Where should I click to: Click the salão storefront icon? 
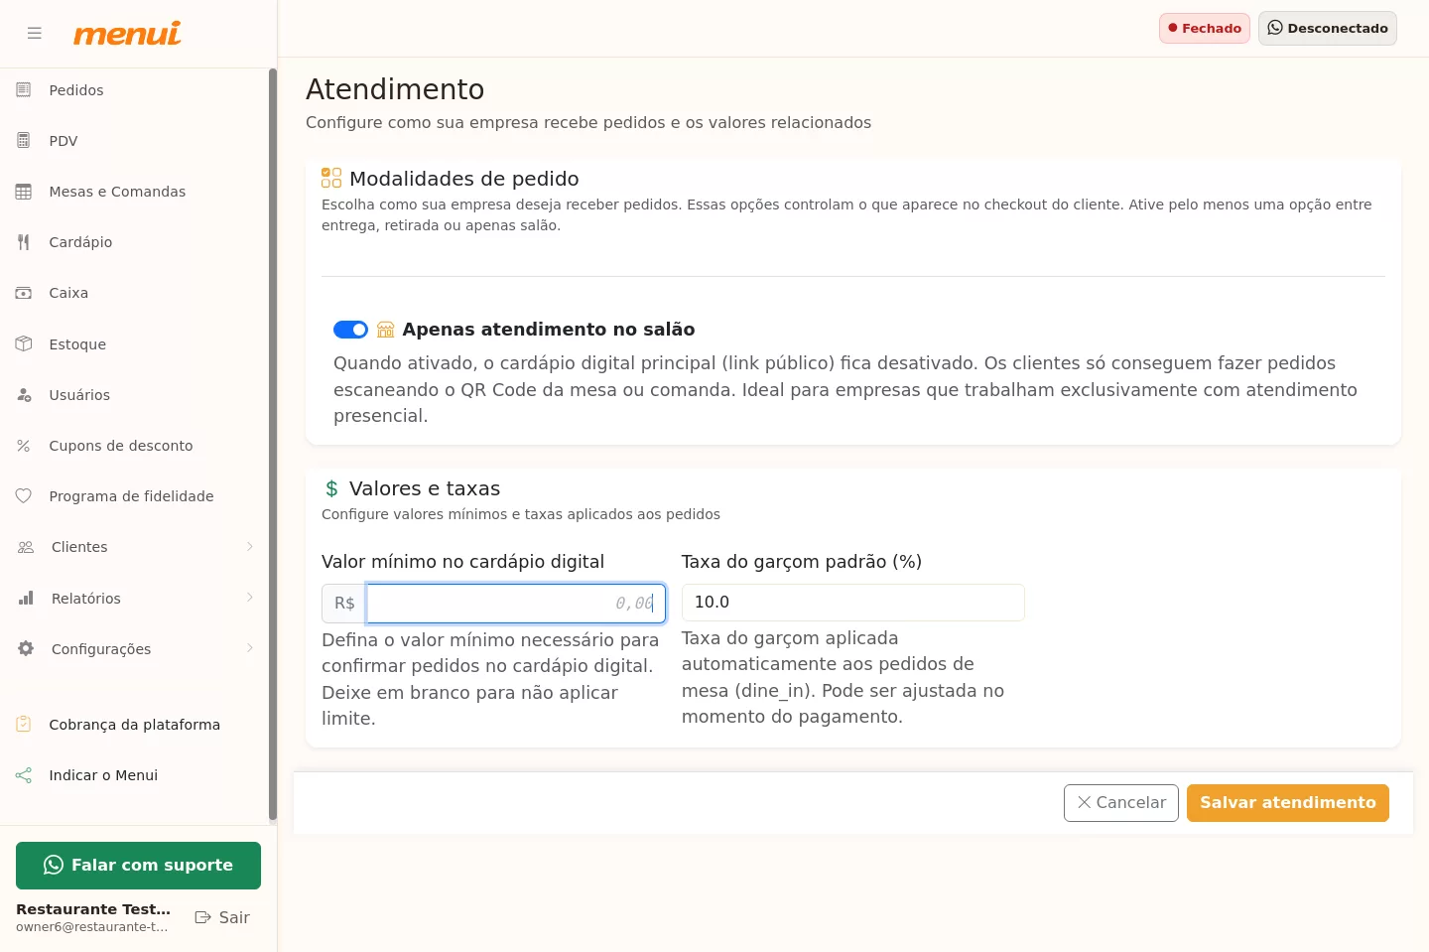coord(386,330)
